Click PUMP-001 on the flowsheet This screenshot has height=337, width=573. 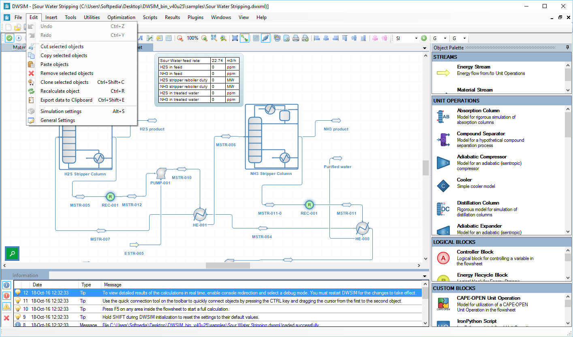pyautogui.click(x=161, y=173)
